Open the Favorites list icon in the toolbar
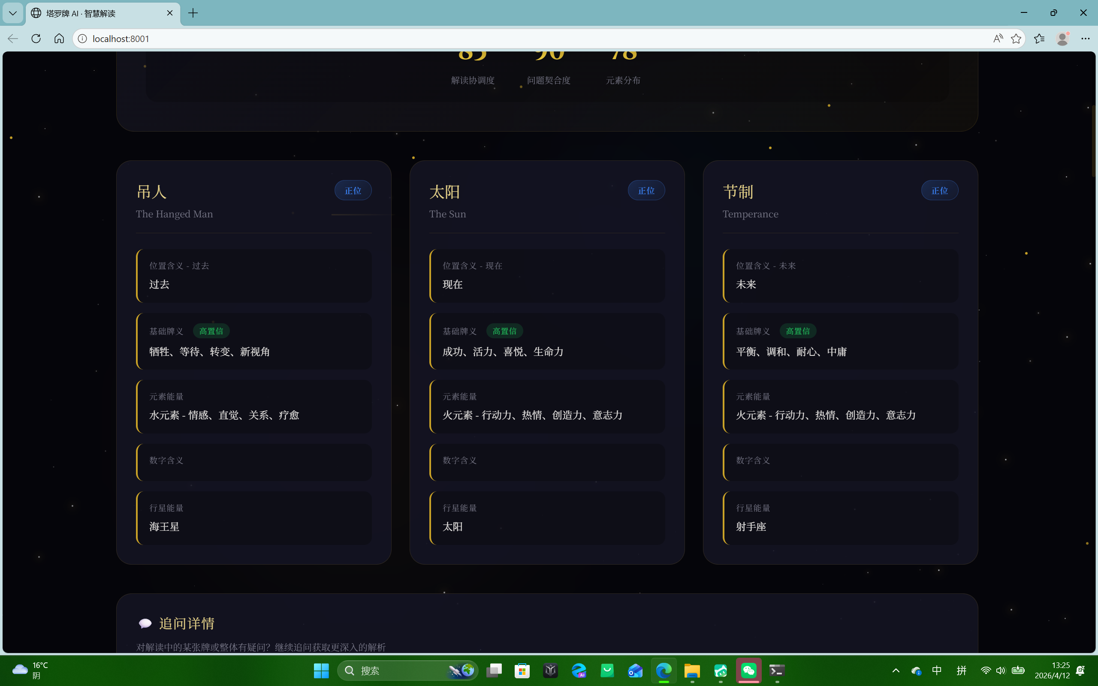1098x686 pixels. [x=1039, y=39]
